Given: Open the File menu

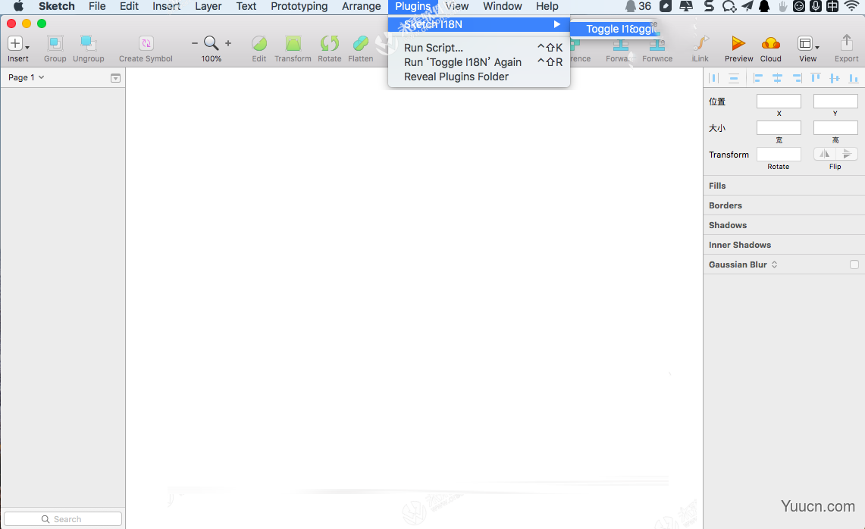Looking at the screenshot, I should [x=97, y=7].
